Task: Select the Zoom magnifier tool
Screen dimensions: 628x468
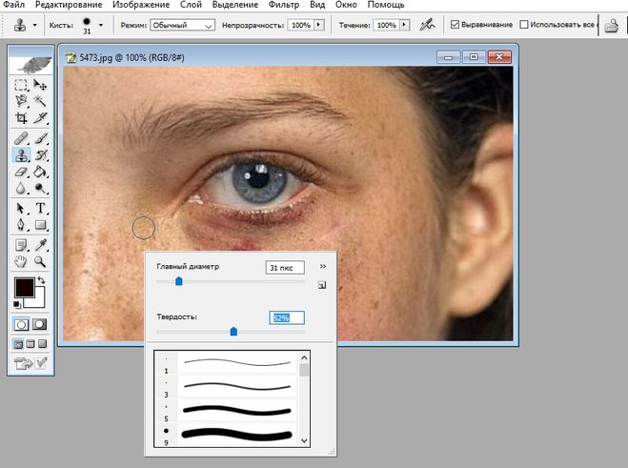Action: pos(41,260)
